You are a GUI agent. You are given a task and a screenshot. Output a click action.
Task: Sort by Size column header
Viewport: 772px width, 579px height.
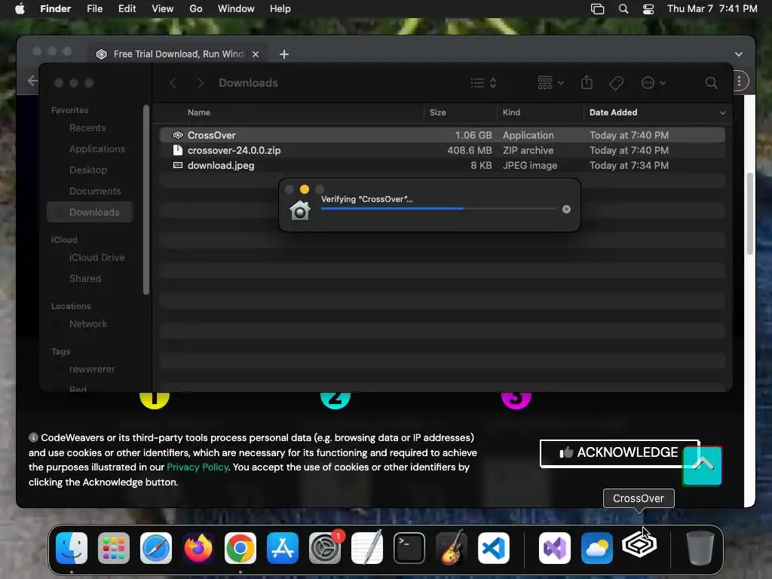(x=438, y=113)
